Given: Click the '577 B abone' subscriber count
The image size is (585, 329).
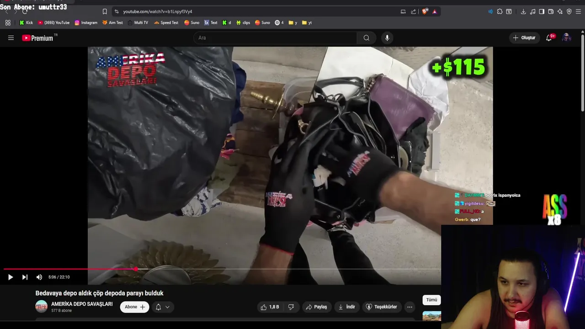Looking at the screenshot, I should pyautogui.click(x=61, y=311).
